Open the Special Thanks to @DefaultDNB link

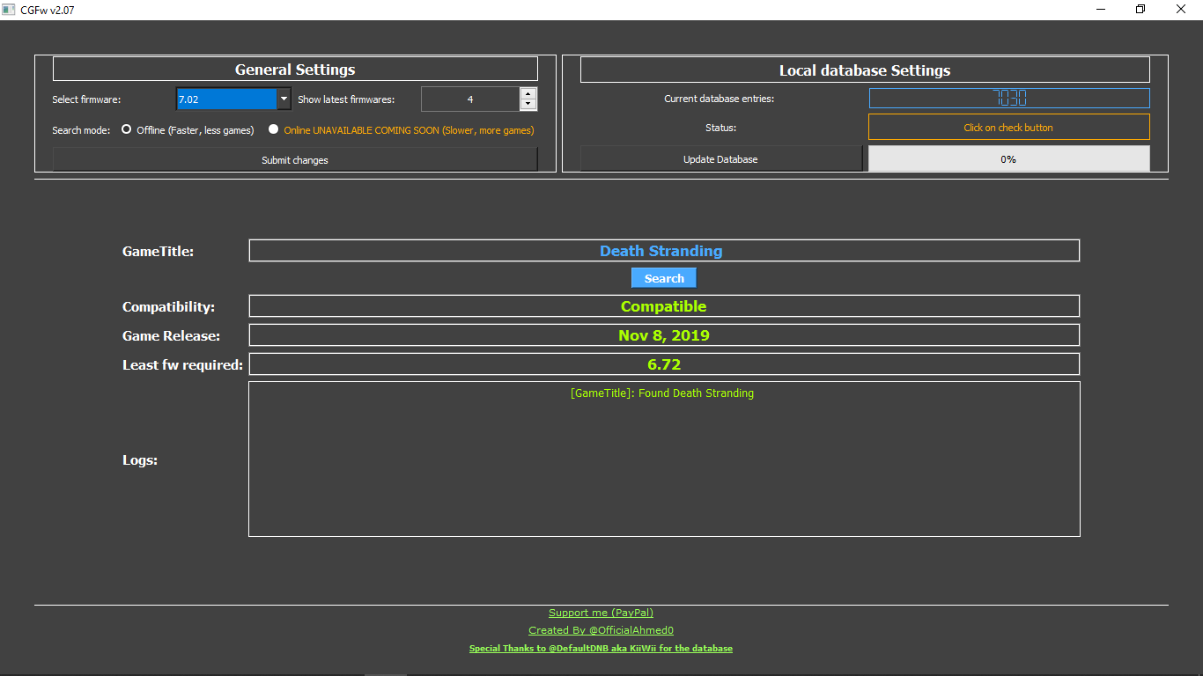(x=601, y=649)
